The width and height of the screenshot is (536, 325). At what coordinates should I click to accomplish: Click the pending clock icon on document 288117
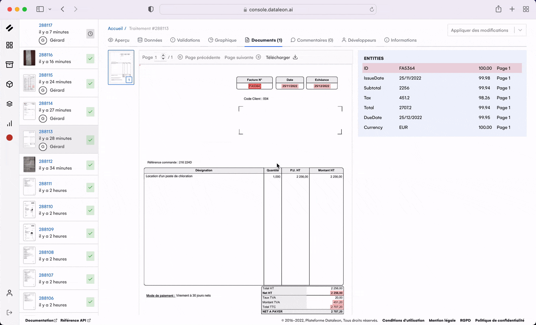point(90,33)
